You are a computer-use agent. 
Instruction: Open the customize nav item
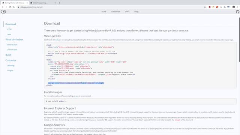point(115,12)
